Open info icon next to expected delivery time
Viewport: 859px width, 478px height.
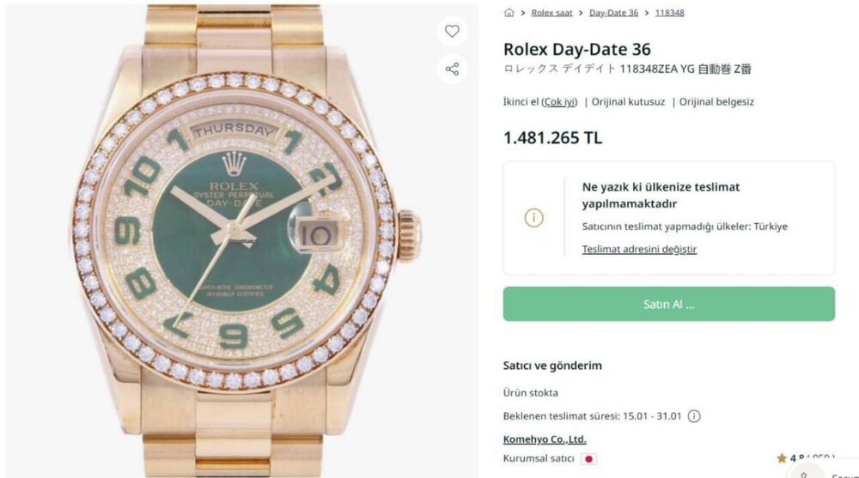tap(694, 416)
